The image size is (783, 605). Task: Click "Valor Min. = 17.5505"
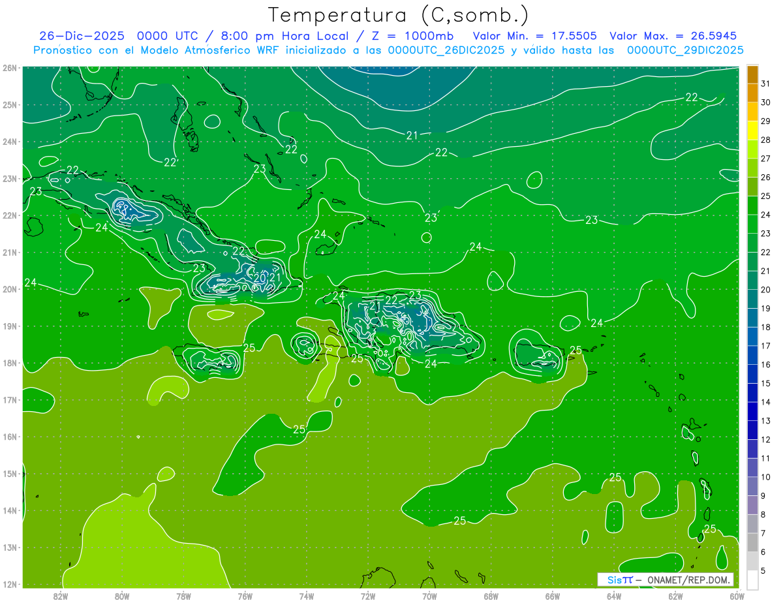coord(534,36)
